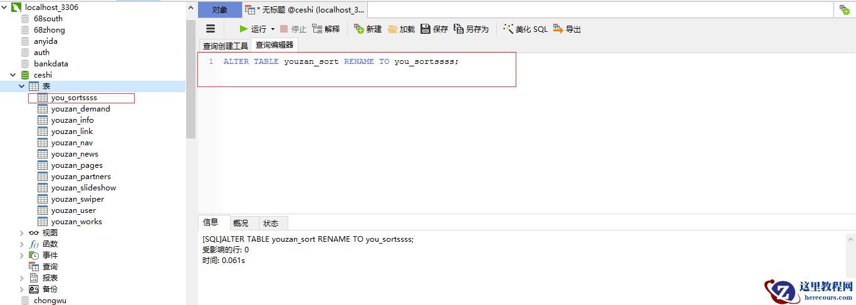Collapse the ceshi database node

coord(13,75)
